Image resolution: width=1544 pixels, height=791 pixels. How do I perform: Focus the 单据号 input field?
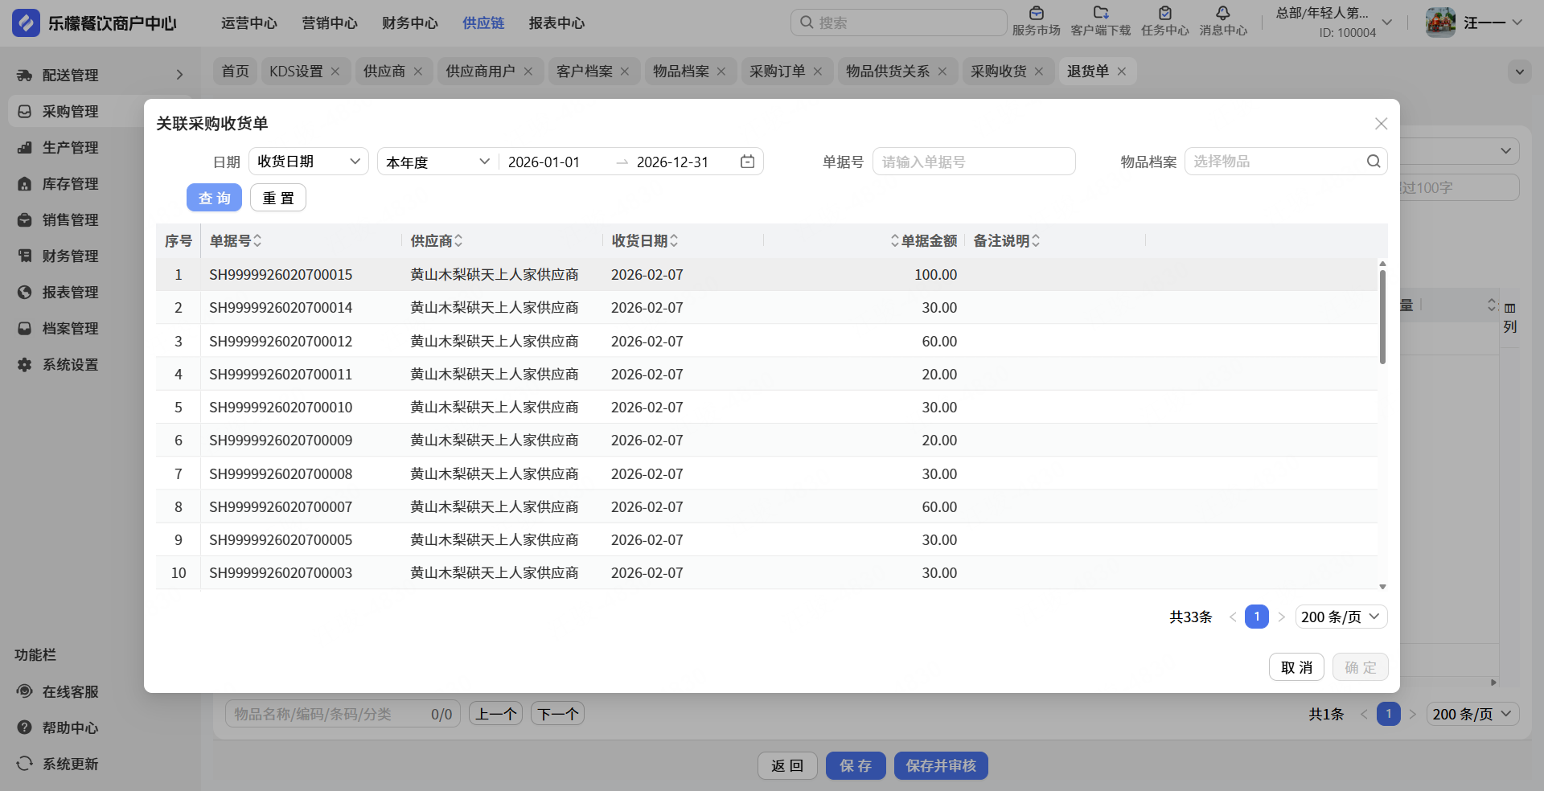973,162
